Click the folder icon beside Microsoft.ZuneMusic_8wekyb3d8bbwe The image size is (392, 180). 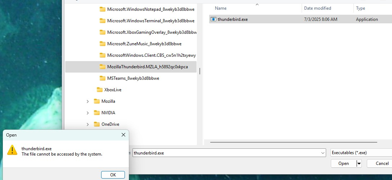pos(103,44)
